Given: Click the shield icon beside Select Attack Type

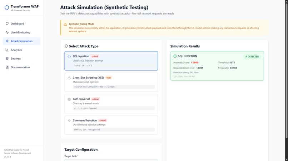Looking at the screenshot, I should pyautogui.click(x=66, y=46).
